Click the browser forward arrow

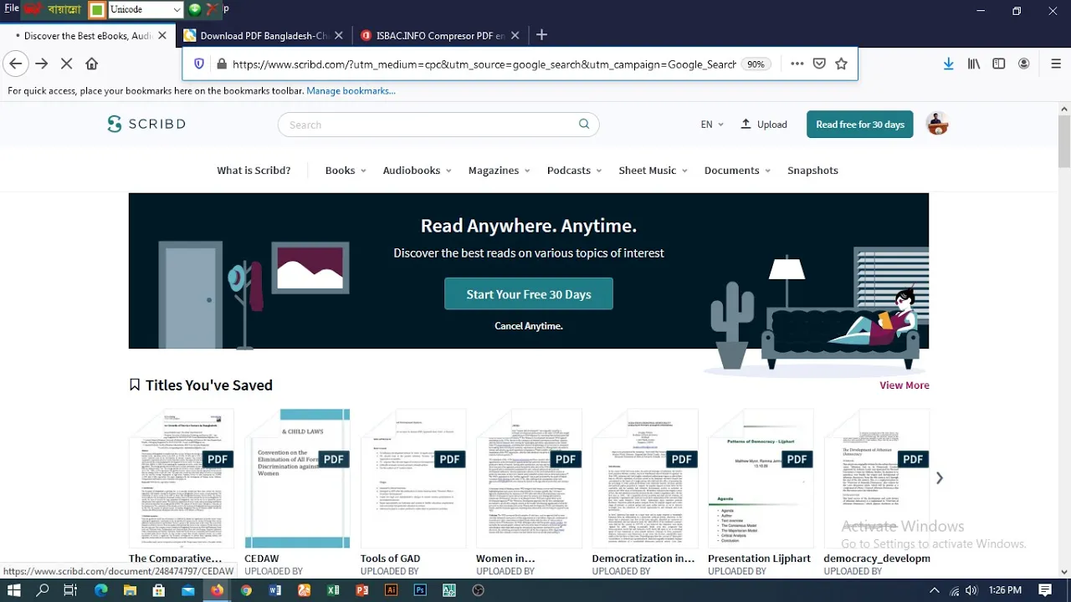42,64
